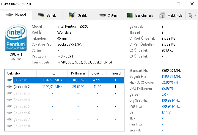The image size is (198, 135).
Task: Click the Geçerli Hız value 1199,91 MHz
Action: pos(171,77)
